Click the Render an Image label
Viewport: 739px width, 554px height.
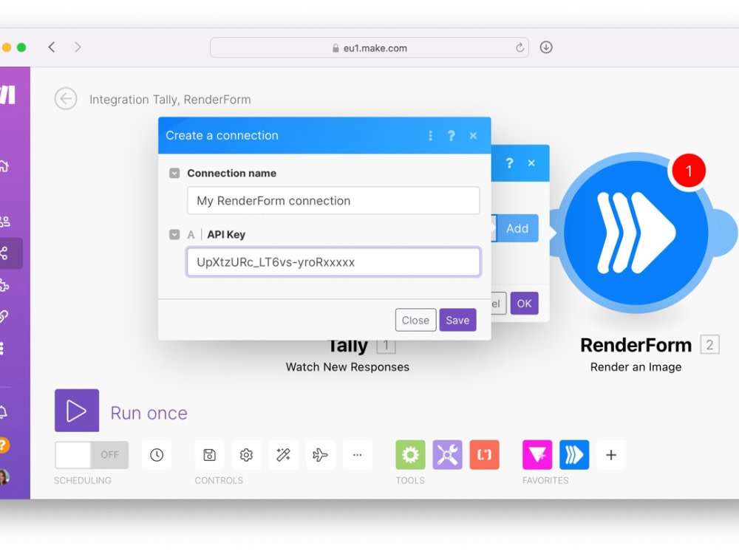[636, 367]
